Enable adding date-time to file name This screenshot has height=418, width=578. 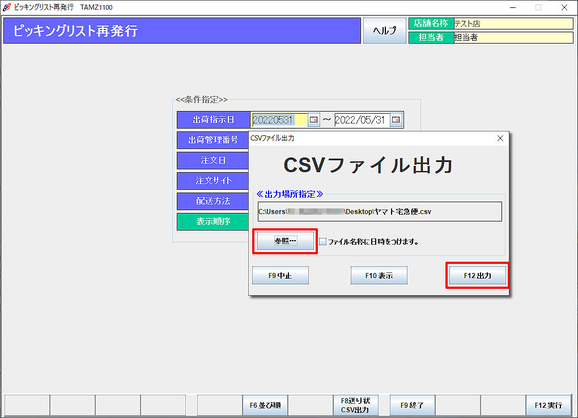323,241
